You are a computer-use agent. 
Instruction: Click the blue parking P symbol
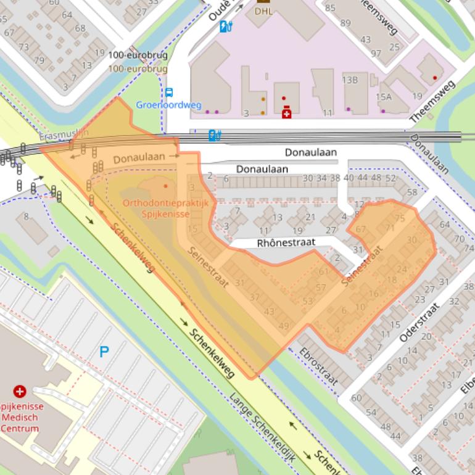click(104, 352)
